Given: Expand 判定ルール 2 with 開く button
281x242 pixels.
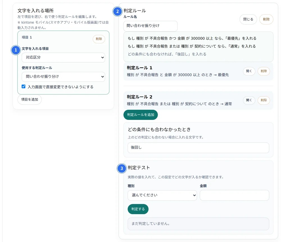Looking at the screenshot, I should pyautogui.click(x=249, y=100).
